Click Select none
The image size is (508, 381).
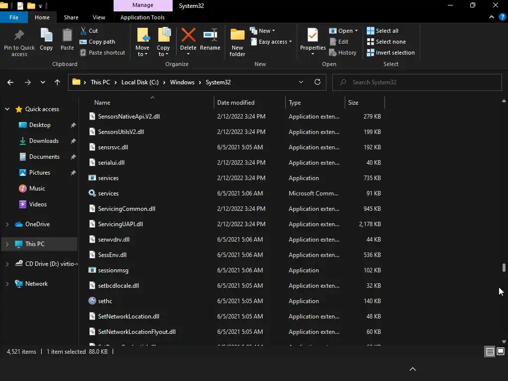pyautogui.click(x=386, y=42)
